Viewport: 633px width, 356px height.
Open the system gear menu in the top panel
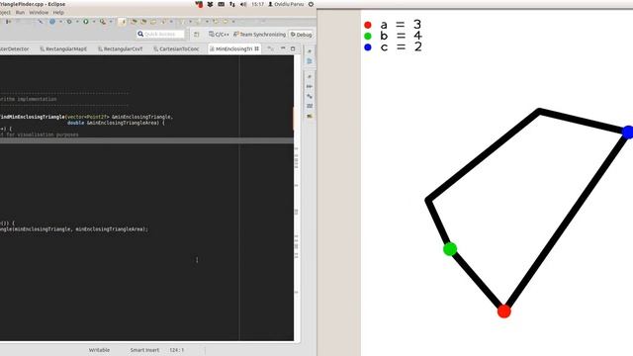point(311,4)
